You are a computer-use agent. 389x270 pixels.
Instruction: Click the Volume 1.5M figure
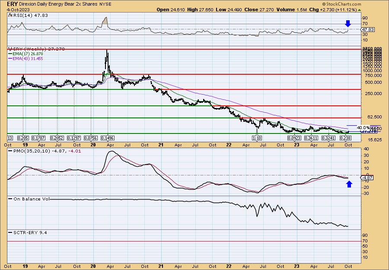click(x=292, y=10)
